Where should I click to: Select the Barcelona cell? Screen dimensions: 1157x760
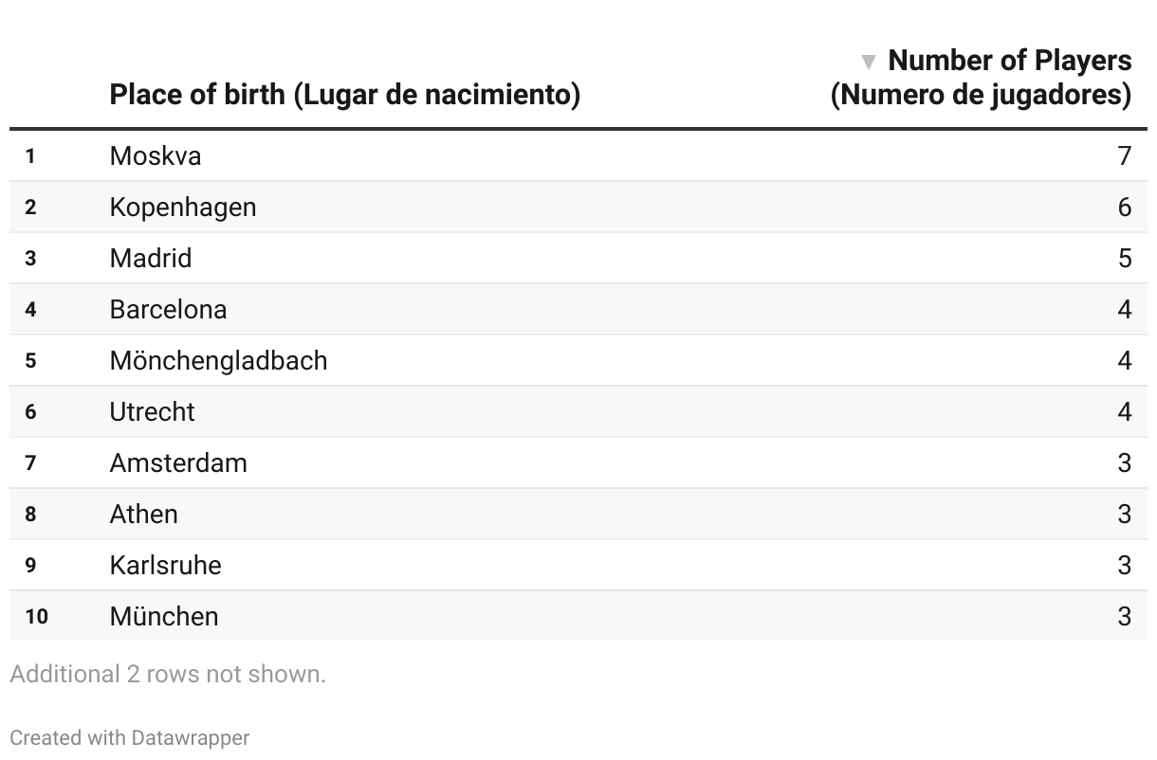point(168,309)
